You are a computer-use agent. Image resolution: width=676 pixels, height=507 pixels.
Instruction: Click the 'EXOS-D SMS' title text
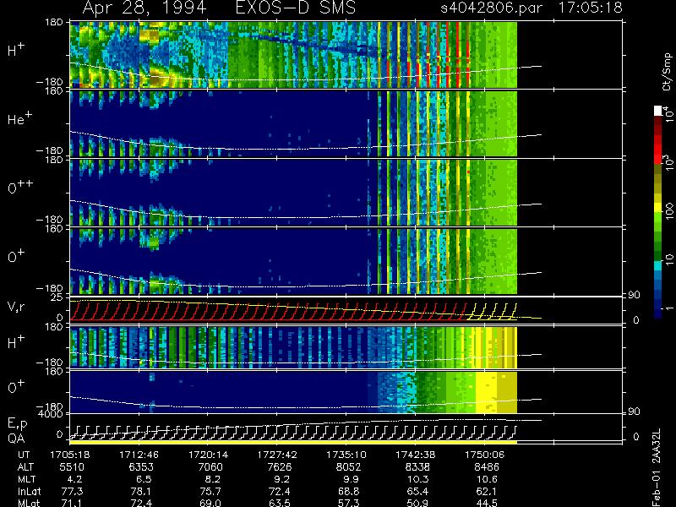click(x=296, y=8)
